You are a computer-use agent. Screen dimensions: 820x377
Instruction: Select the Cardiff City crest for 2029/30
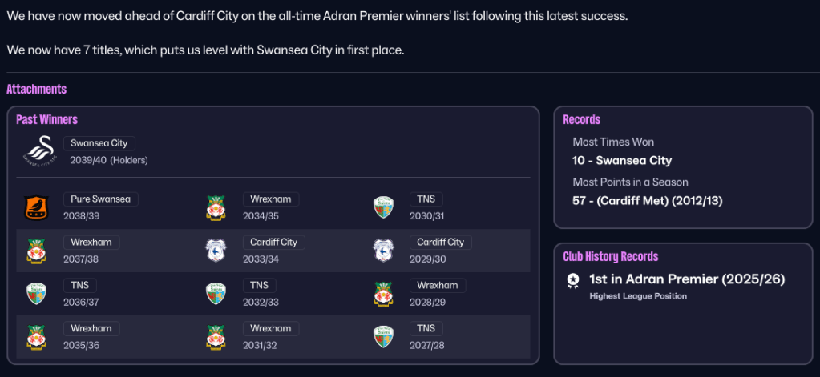pos(383,250)
